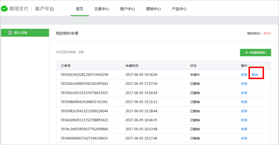Open 查看 for the 10:32:48 order
The image size is (279, 145).
pyautogui.click(x=244, y=129)
